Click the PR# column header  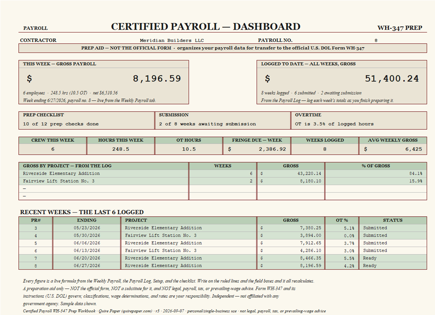coord(36,220)
